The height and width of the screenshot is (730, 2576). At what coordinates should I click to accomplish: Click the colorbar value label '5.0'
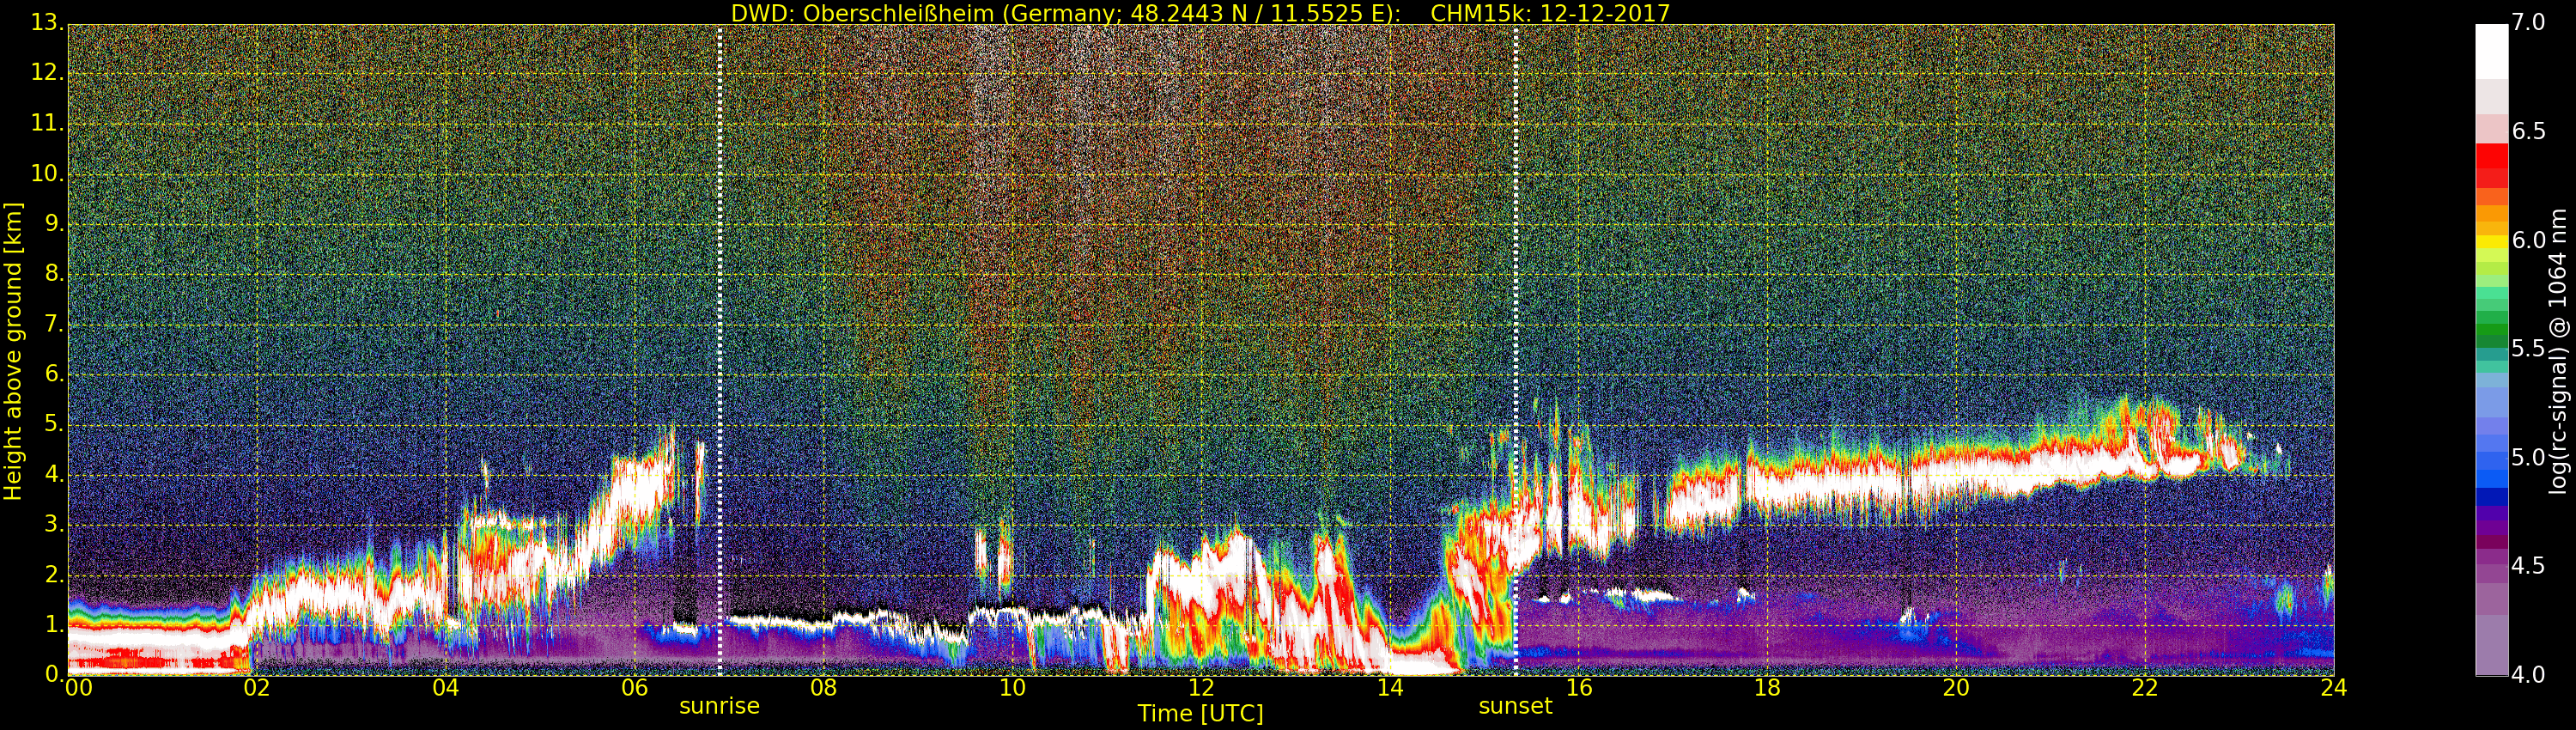pyautogui.click(x=2529, y=458)
